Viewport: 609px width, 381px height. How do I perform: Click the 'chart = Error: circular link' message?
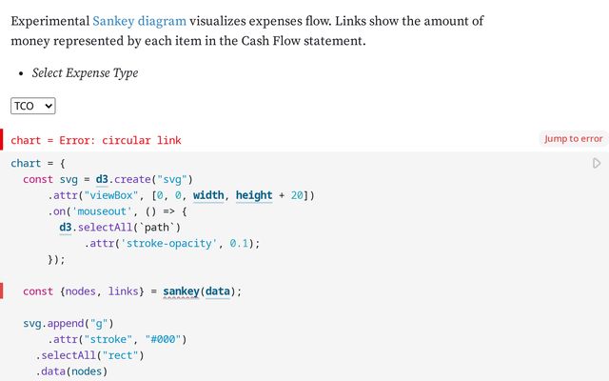point(96,140)
